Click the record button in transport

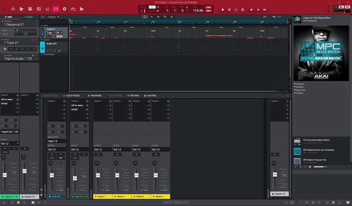click(x=223, y=10)
